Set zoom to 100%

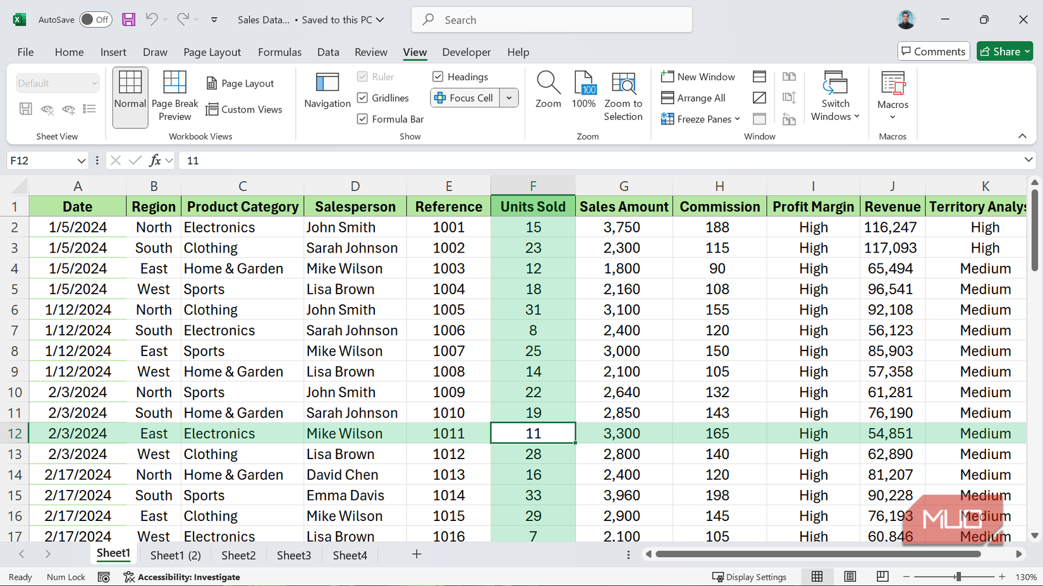click(x=583, y=90)
